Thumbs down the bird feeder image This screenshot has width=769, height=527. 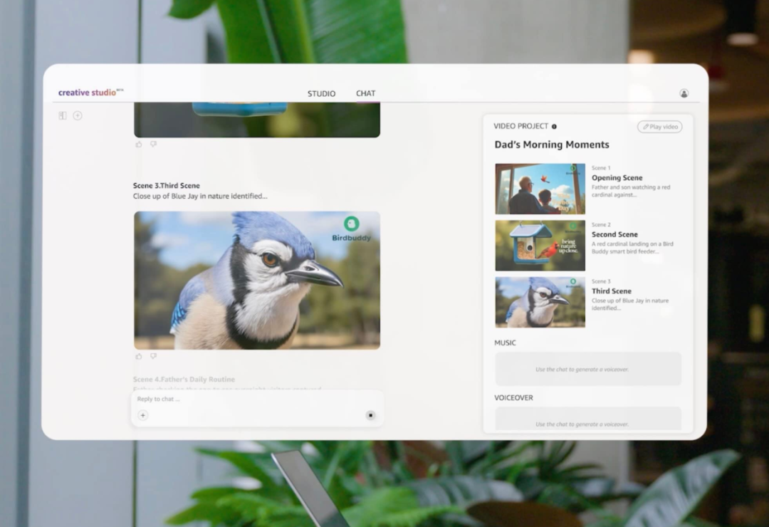[x=153, y=144]
